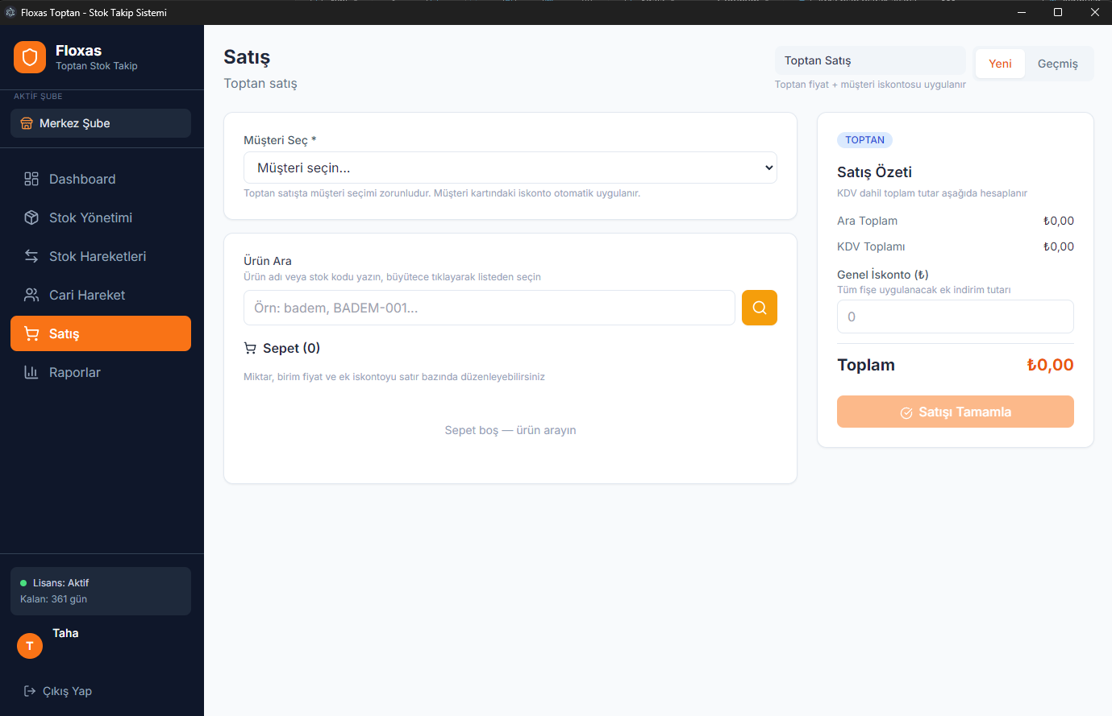Click the store icon beside Merkez Şube
Screen dimensions: 1112x716
27,123
